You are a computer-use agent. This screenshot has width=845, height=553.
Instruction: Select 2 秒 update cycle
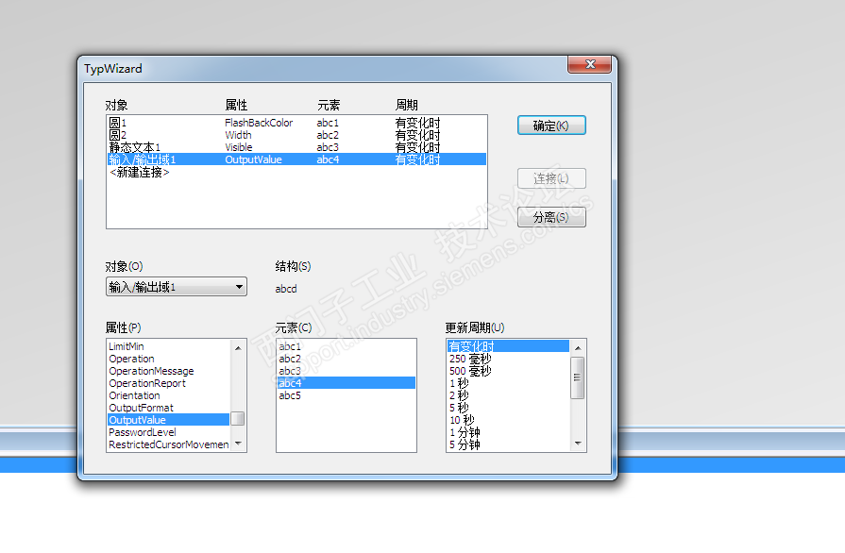508,395
